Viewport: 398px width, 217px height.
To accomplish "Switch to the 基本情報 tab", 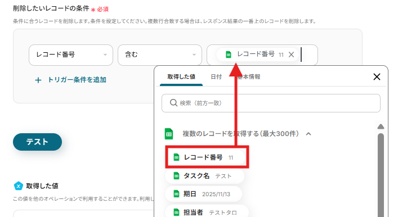I will tap(249, 77).
